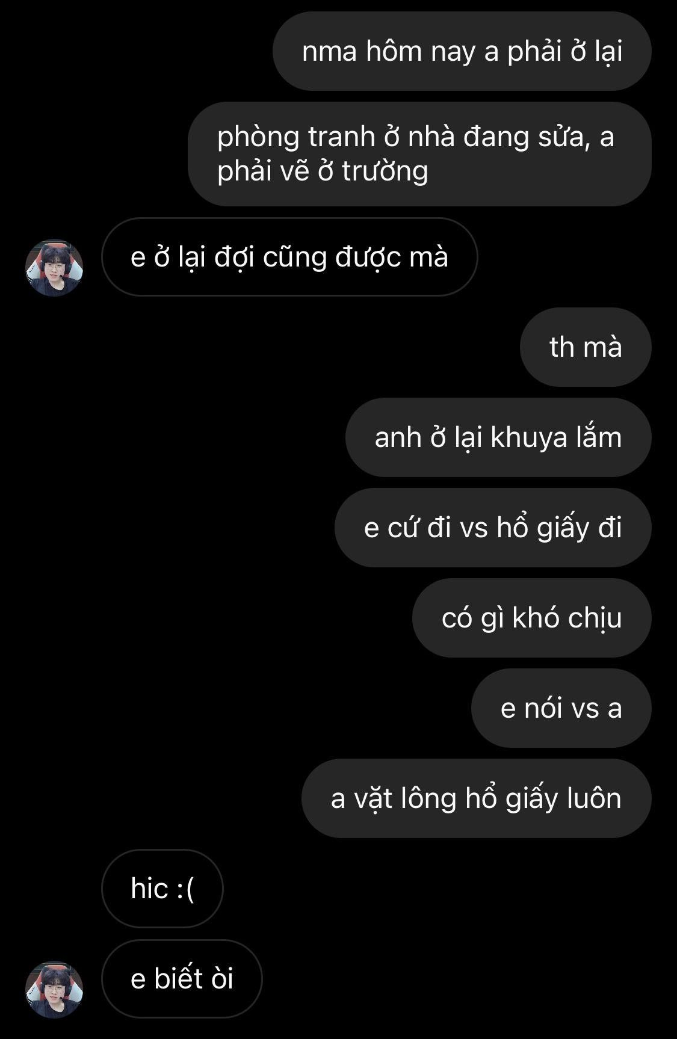
Task: Select the 'anh ở lại khuya lắm' bubble
Action: (498, 437)
